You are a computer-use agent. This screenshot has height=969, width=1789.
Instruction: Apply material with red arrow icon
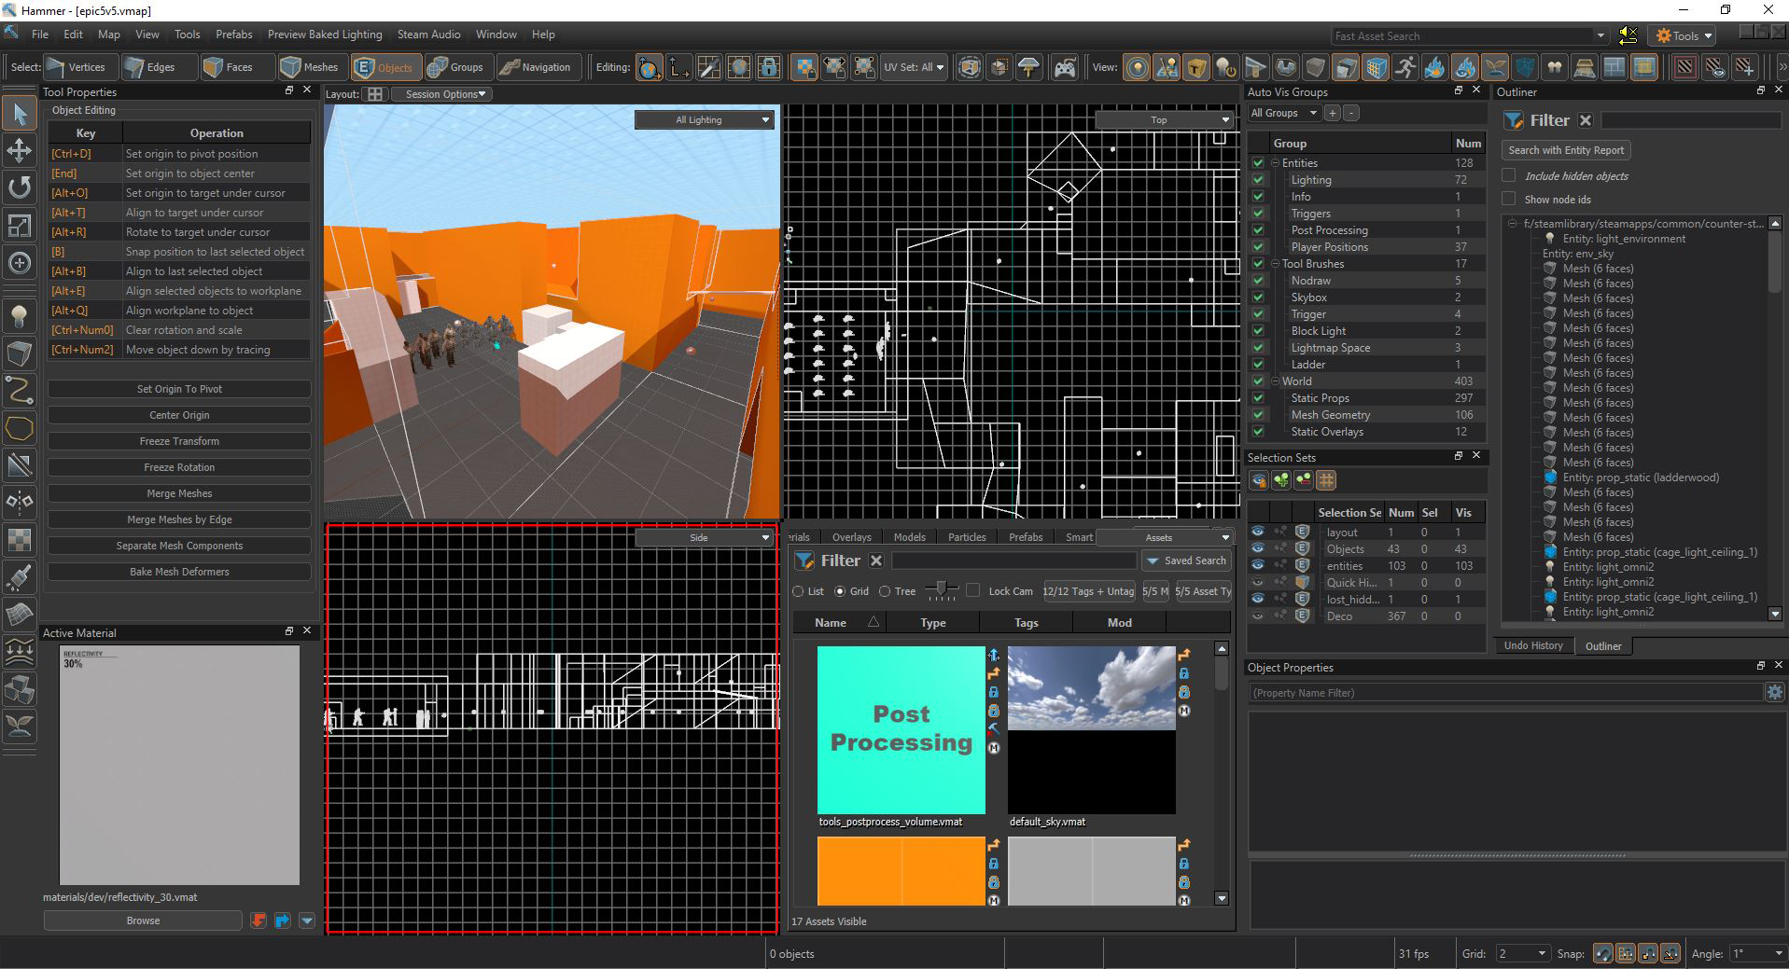259,921
